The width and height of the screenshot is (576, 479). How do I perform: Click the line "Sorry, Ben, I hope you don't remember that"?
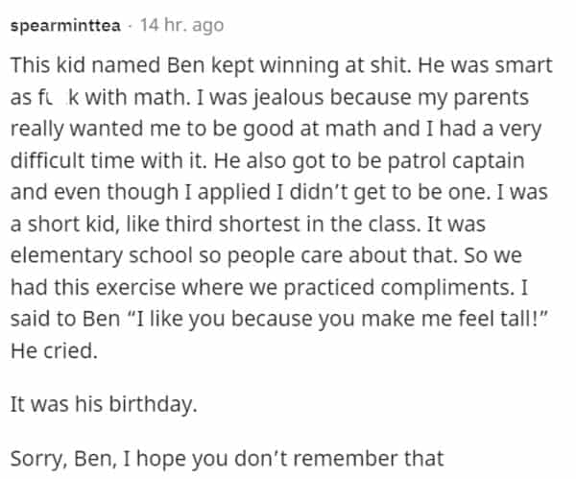227,459
